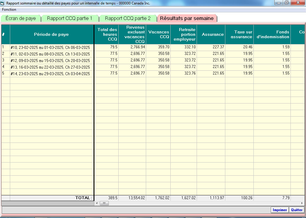Maximize the report window
Image resolution: width=306 pixels, height=218 pixels.
pos(287,3)
